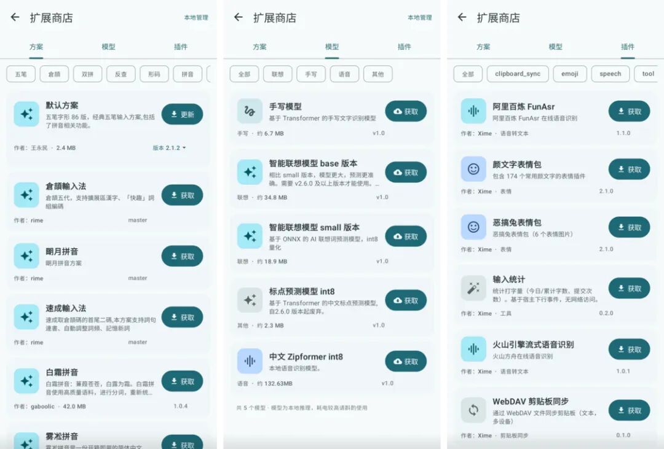Click the 手写模型 handwriting icon

pos(250,111)
